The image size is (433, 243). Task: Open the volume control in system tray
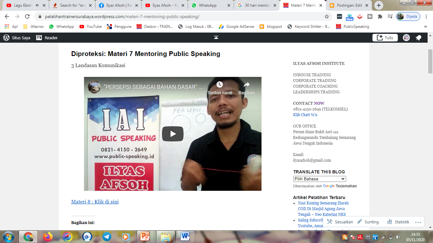point(398,237)
